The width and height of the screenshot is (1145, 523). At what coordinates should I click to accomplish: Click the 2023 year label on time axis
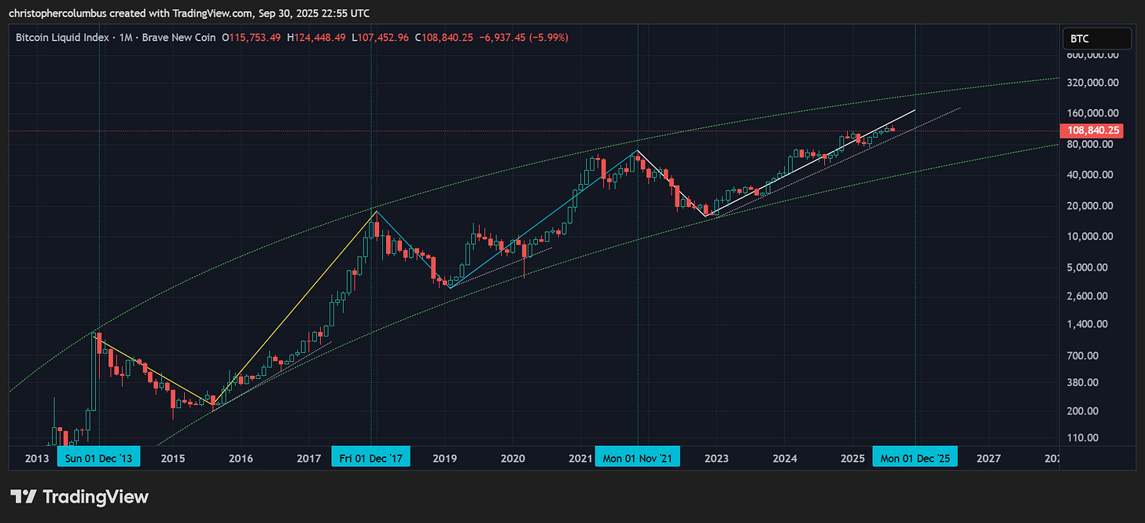tap(716, 458)
